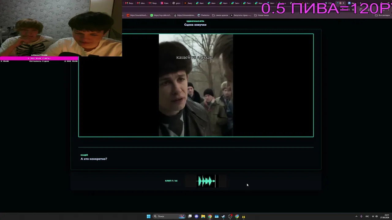Open Discord from the taskbar
This screenshot has width=392, height=220.
click(197, 216)
